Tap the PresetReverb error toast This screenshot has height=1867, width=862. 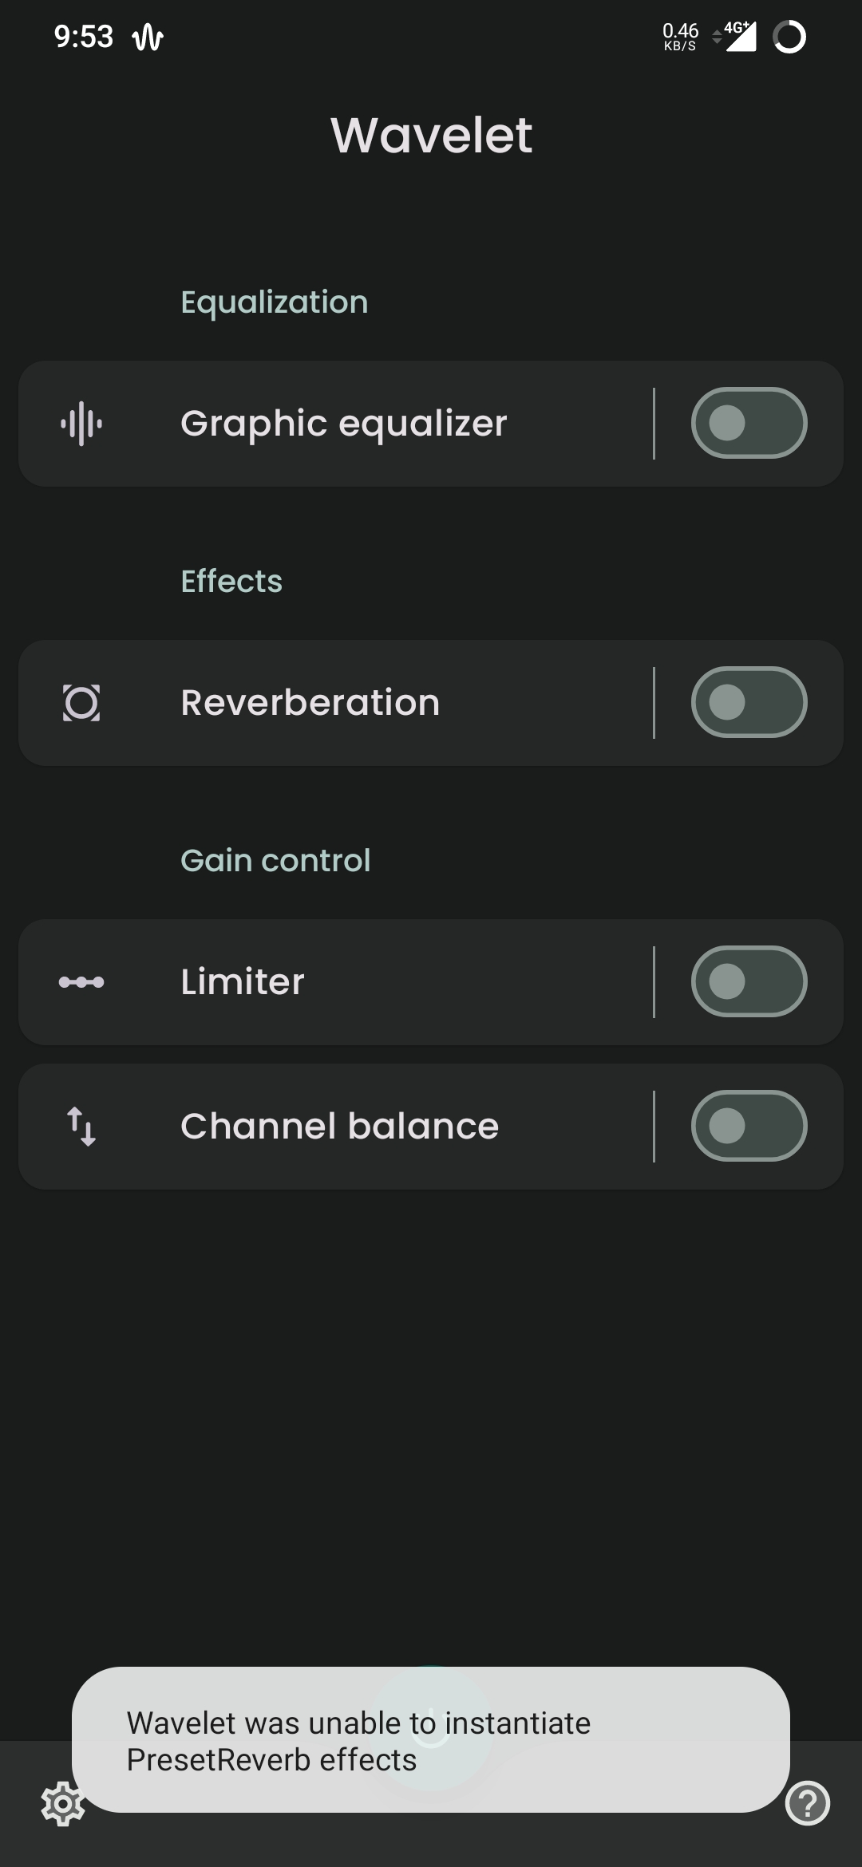pyautogui.click(x=431, y=1739)
